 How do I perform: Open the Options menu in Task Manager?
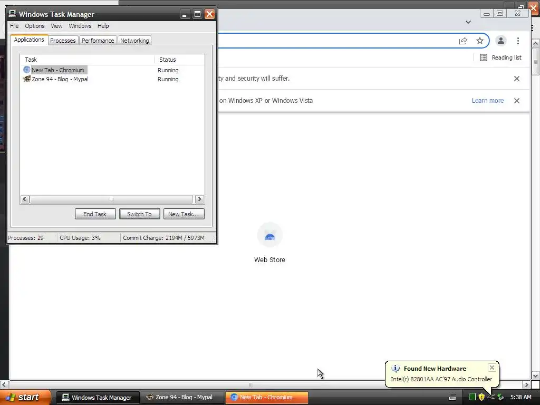(34, 26)
